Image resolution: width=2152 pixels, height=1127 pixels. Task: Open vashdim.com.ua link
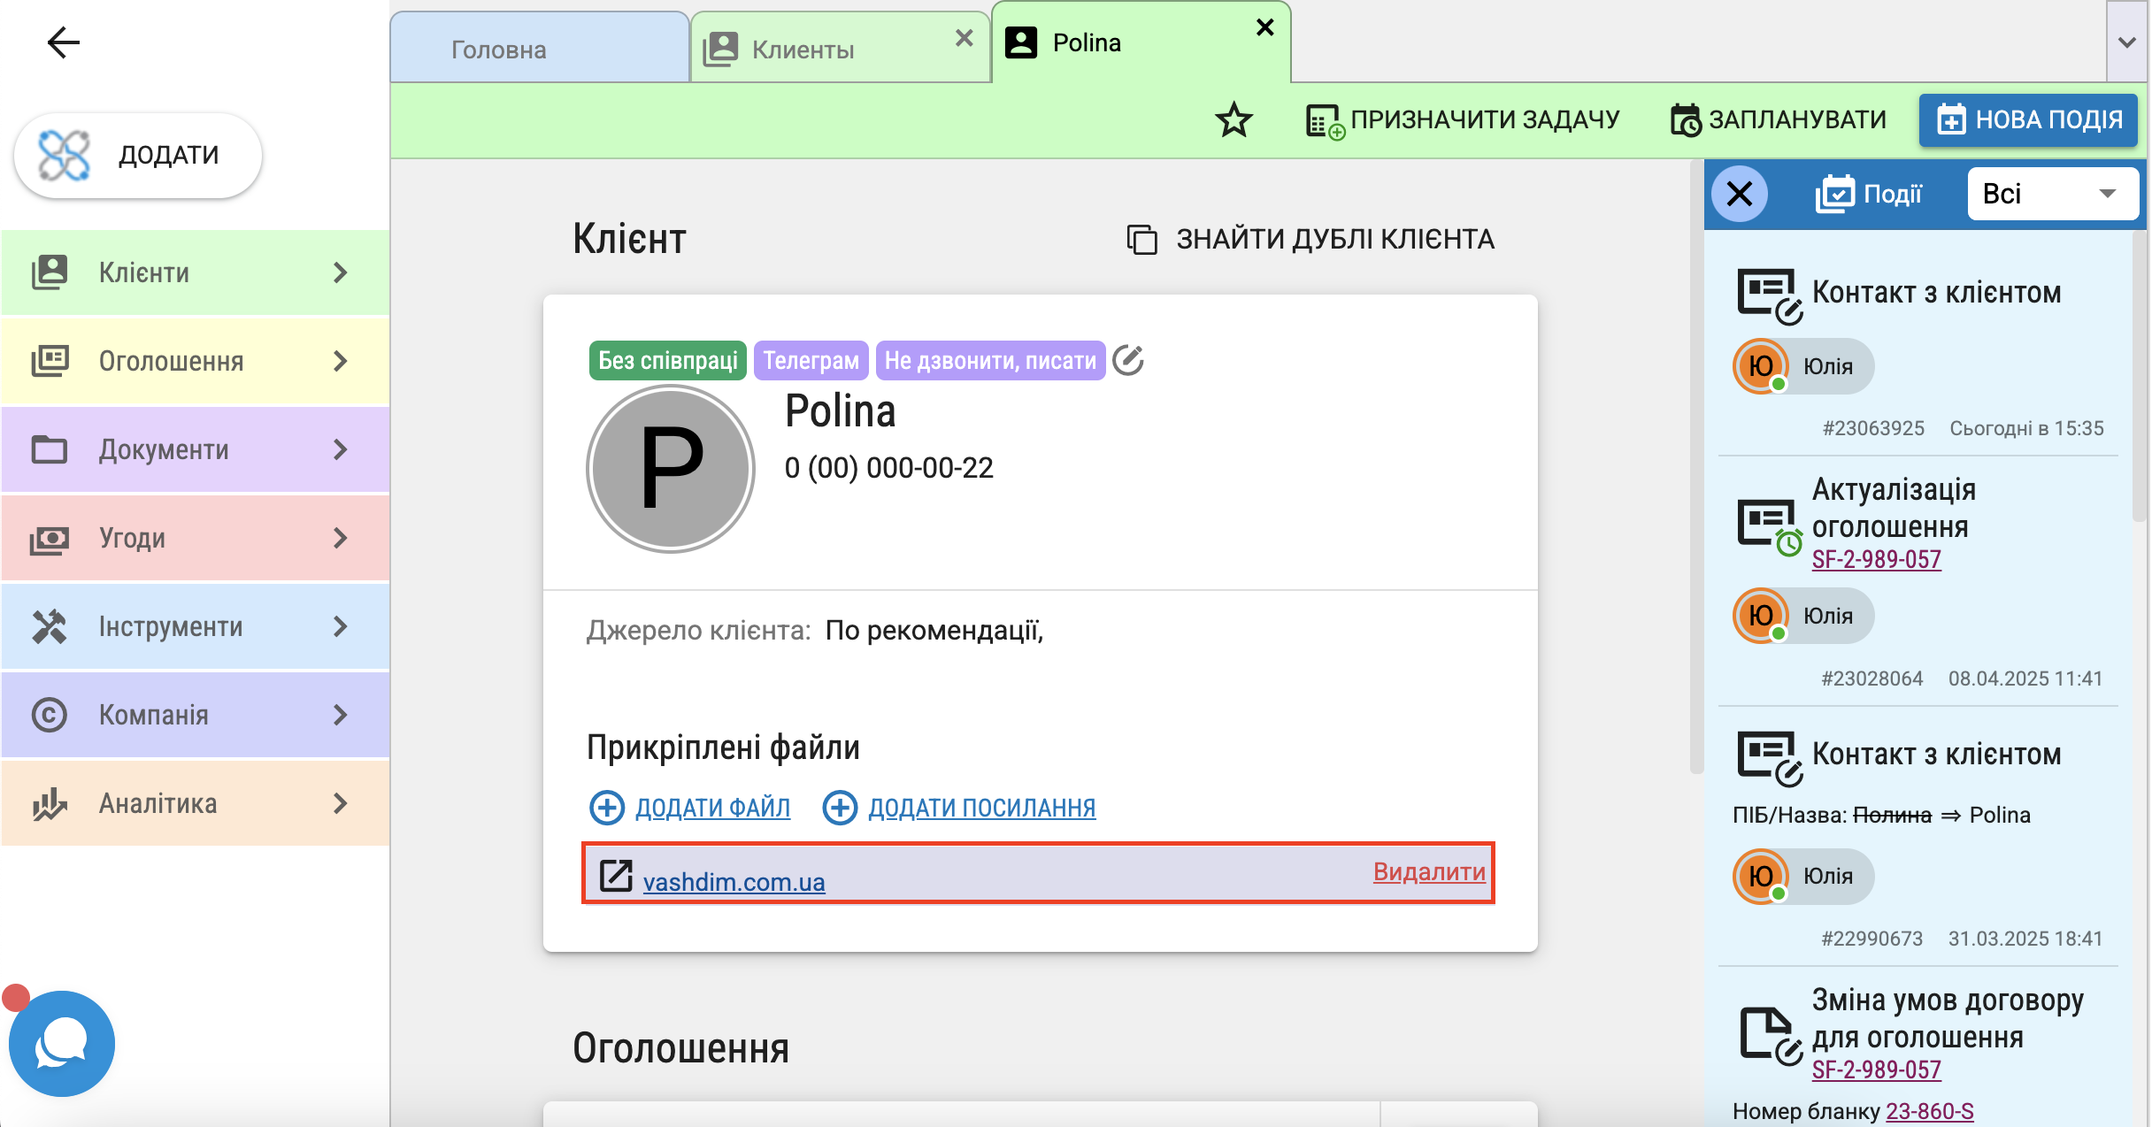click(x=734, y=882)
